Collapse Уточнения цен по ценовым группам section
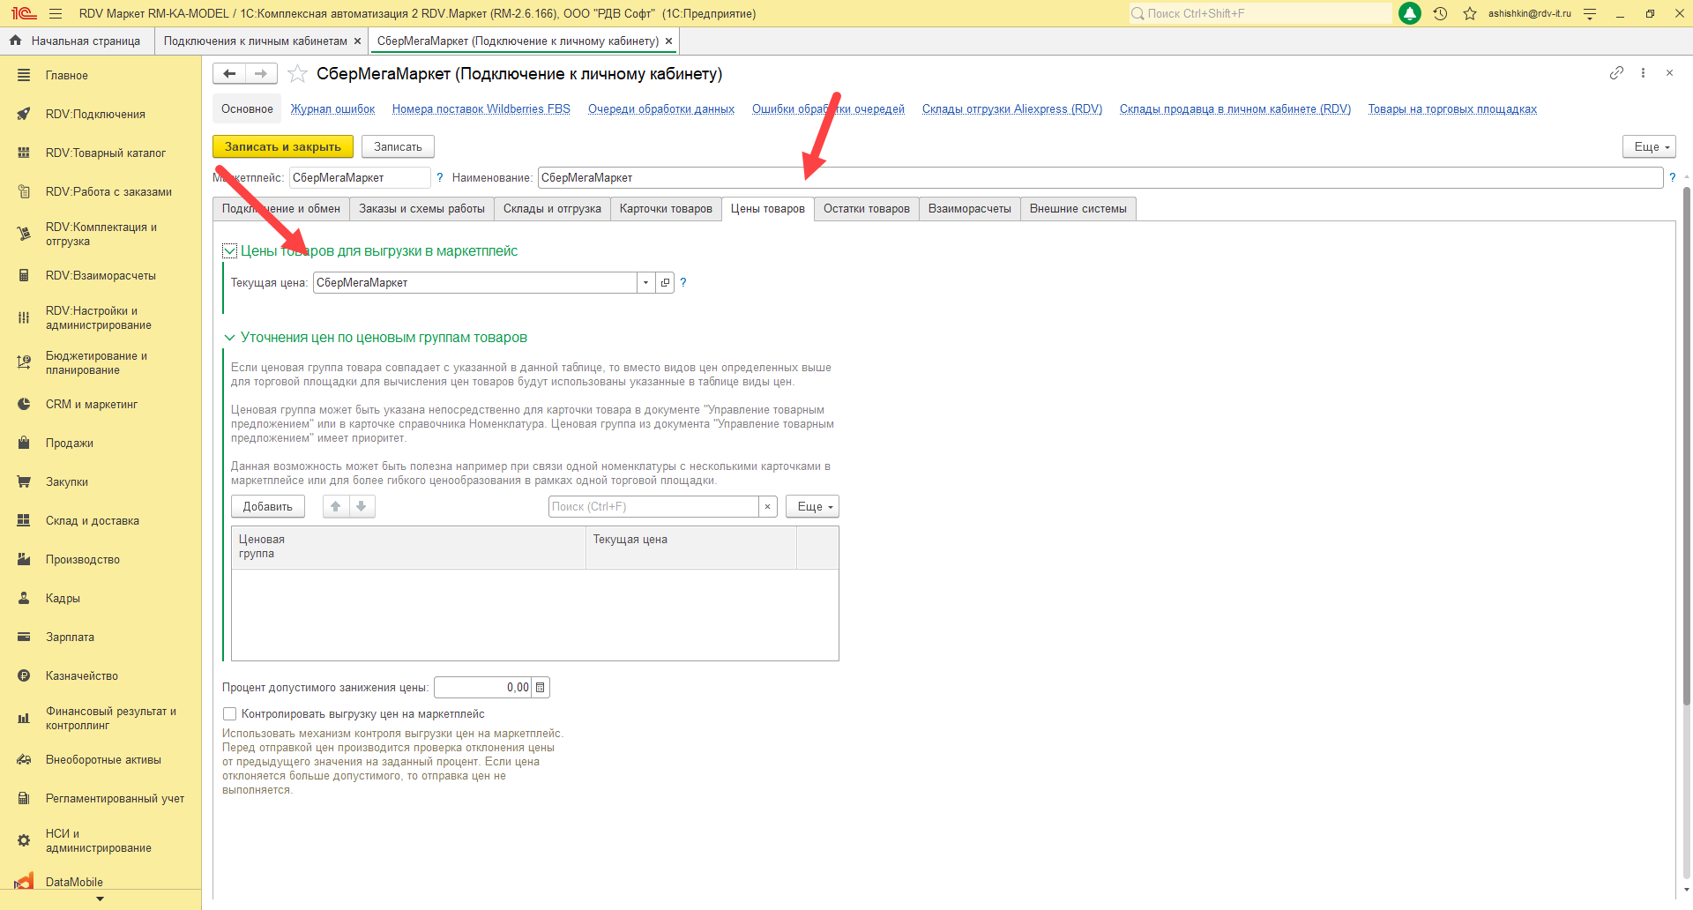The image size is (1693, 910). 229,337
